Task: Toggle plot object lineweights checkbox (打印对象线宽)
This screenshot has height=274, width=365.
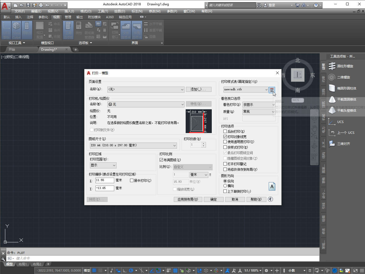Action: pyautogui.click(x=225, y=136)
